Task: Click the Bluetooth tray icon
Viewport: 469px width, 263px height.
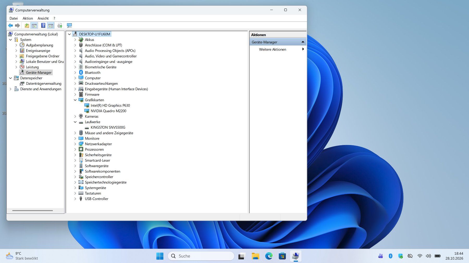Action: (390, 256)
